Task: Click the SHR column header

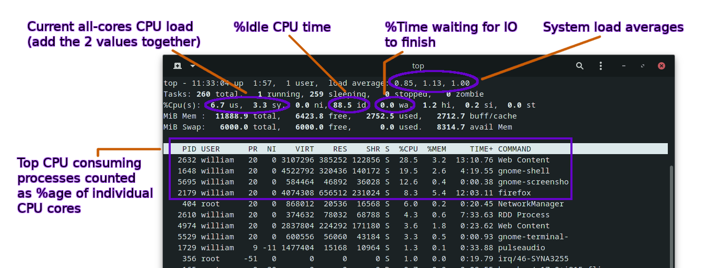Action: pyautogui.click(x=373, y=149)
